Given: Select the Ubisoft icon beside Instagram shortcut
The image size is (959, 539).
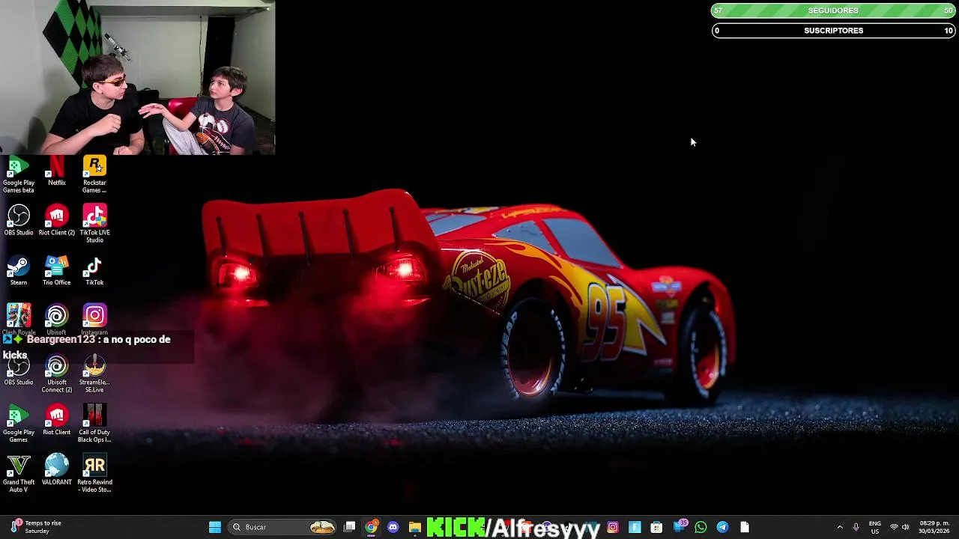Looking at the screenshot, I should [x=57, y=320].
